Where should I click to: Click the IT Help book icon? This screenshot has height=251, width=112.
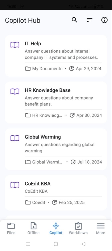15,45
